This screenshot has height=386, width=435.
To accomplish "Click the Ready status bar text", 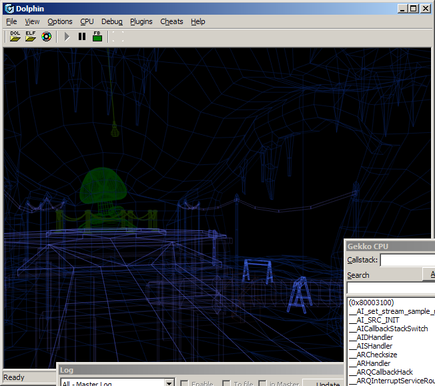I will pos(14,377).
